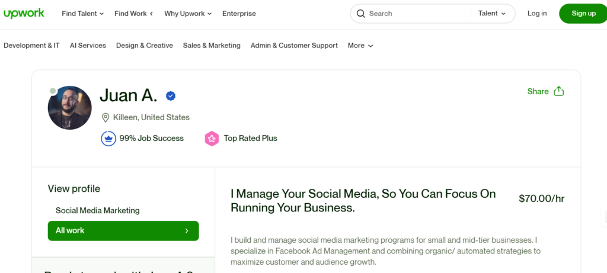Click the online status indicator dot
Screen dimensions: 607x273
(x=53, y=91)
